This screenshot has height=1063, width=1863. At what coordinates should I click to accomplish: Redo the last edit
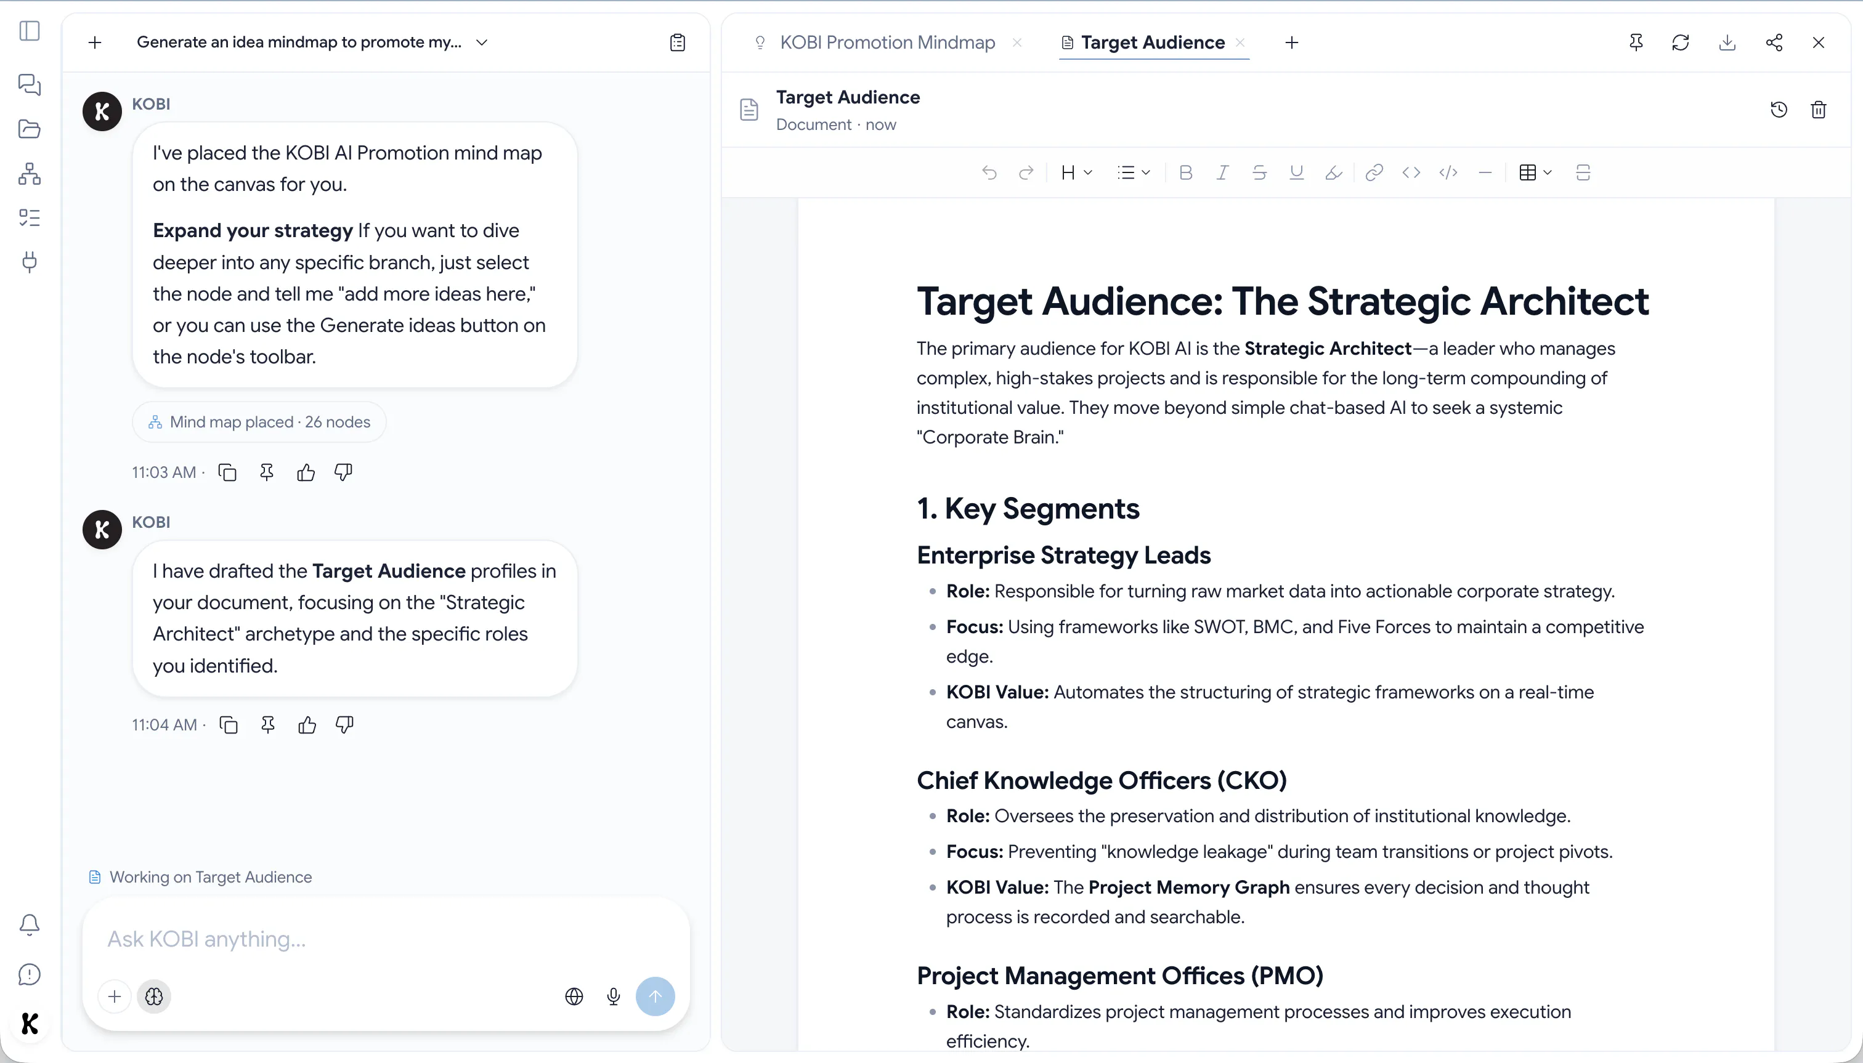pyautogui.click(x=1026, y=172)
